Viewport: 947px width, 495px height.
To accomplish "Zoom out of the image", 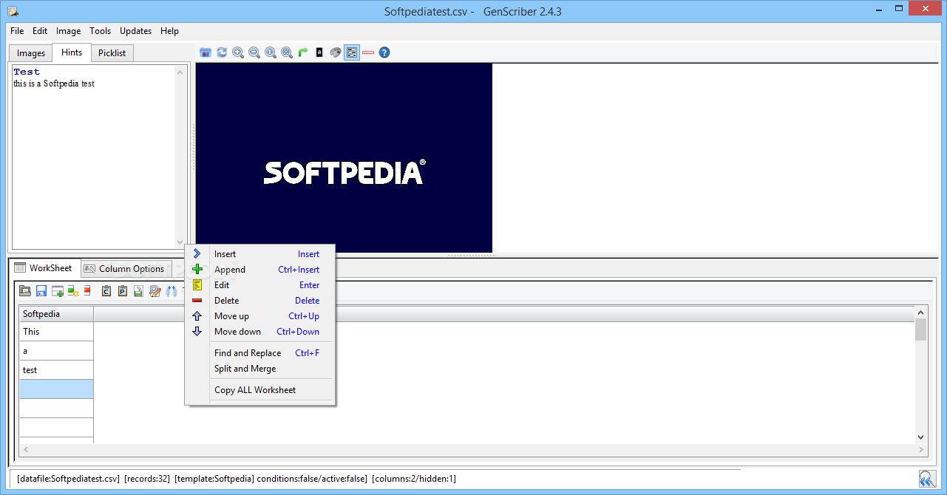I will click(x=254, y=52).
